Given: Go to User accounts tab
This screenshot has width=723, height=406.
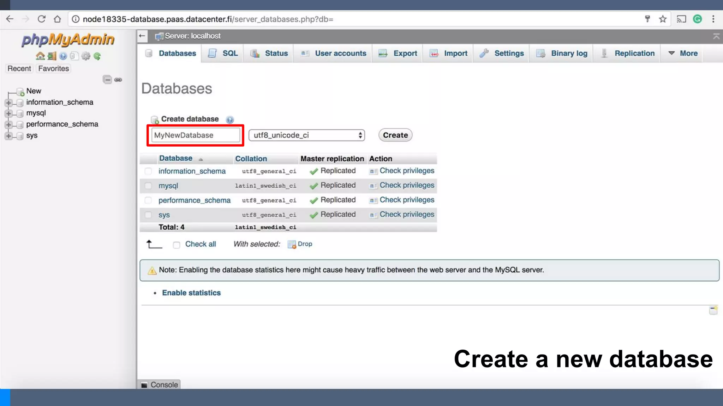Looking at the screenshot, I should [333, 53].
